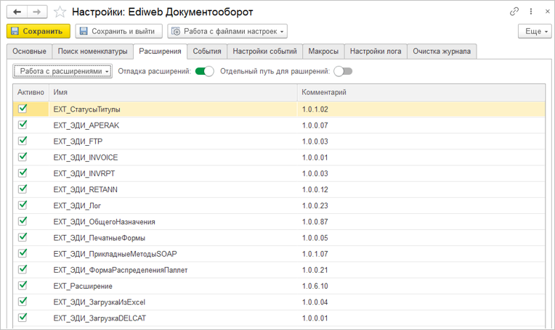Open Работа с файлами настроек dropdown

point(227,31)
